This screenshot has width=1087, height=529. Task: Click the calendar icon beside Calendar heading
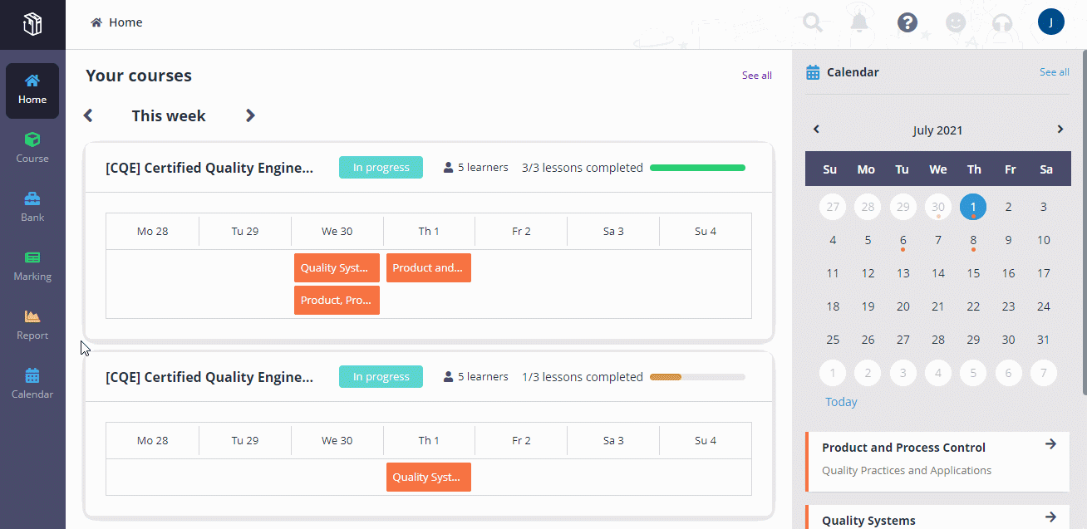pos(813,72)
